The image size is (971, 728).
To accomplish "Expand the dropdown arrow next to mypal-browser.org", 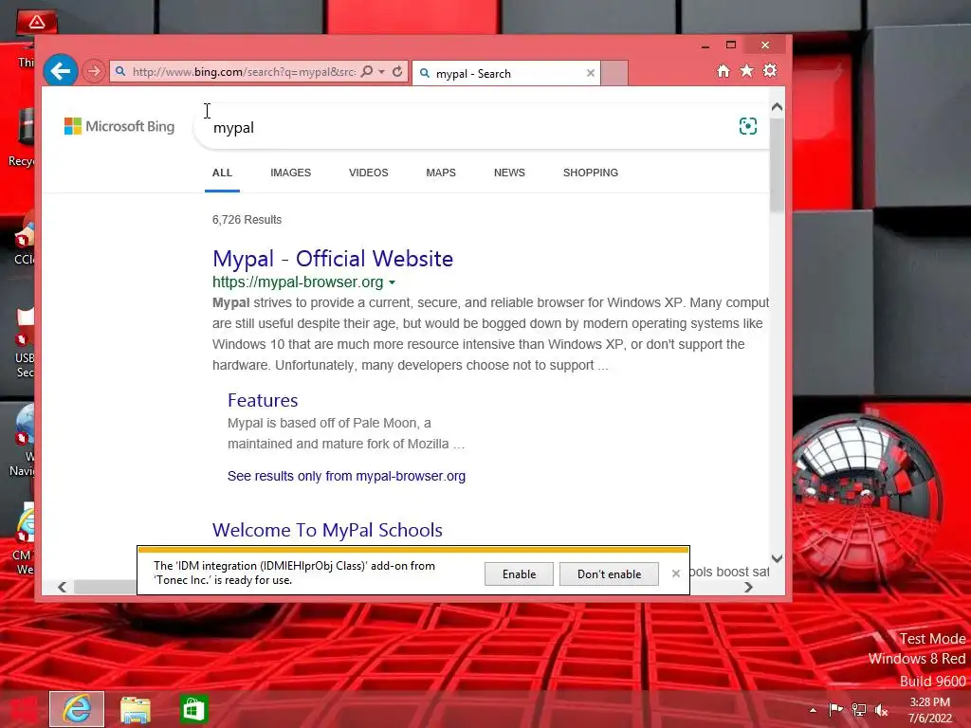I will (392, 282).
